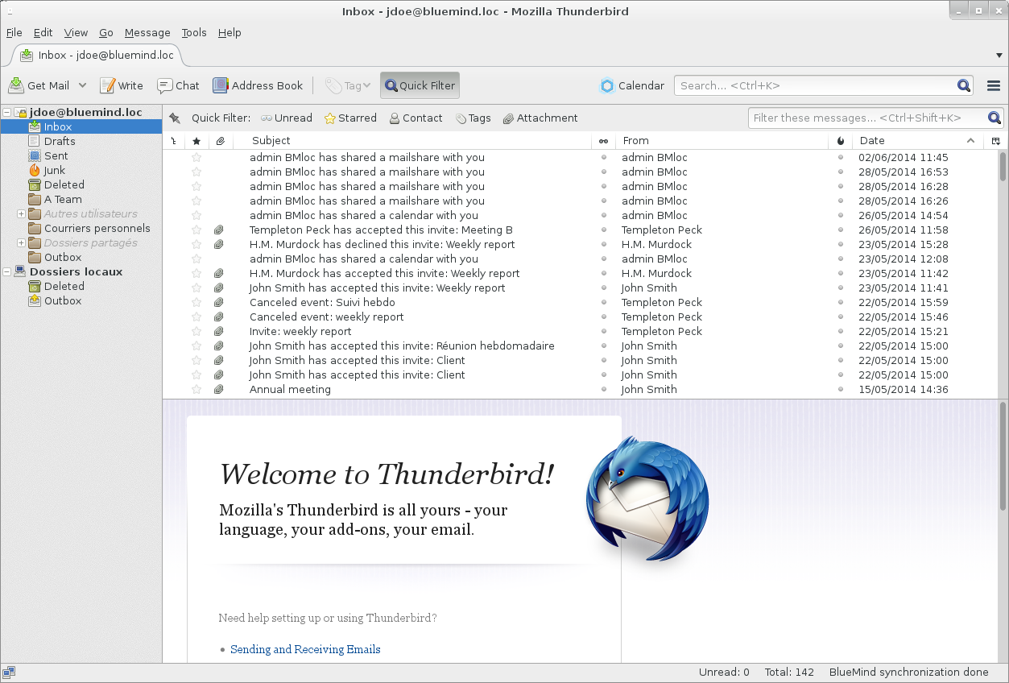
Task: Click the thread column header icon
Action: [173, 141]
